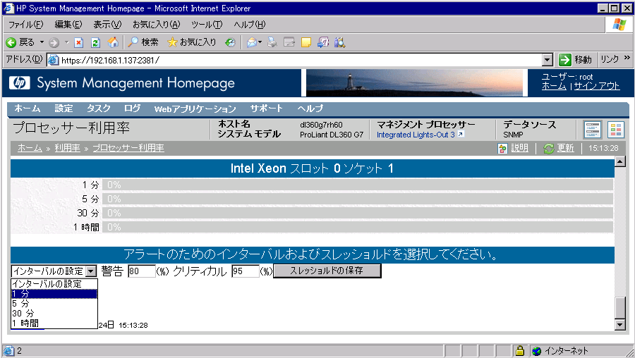Click the クリティカル threshold input field
Screen dimensions: 635x358
coord(246,271)
